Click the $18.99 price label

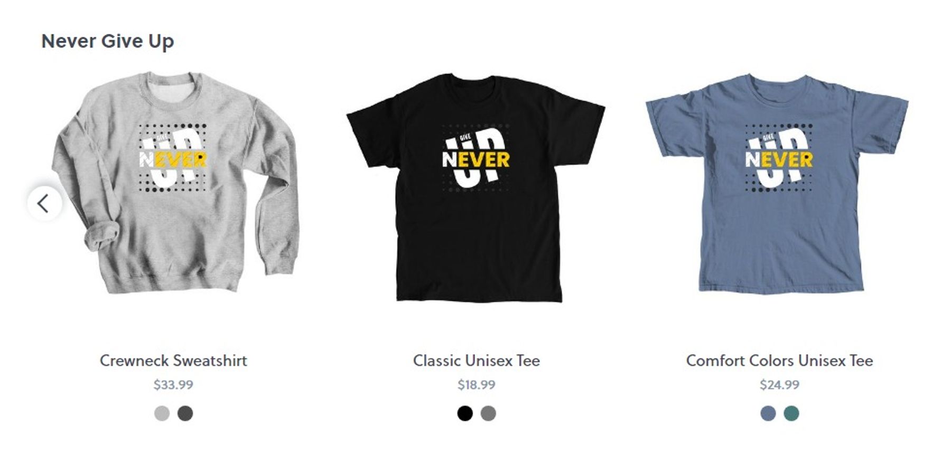(477, 385)
